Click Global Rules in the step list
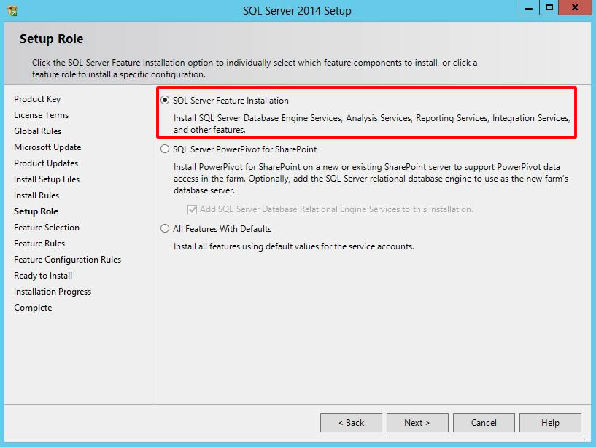The height and width of the screenshot is (447, 596). pos(38,131)
